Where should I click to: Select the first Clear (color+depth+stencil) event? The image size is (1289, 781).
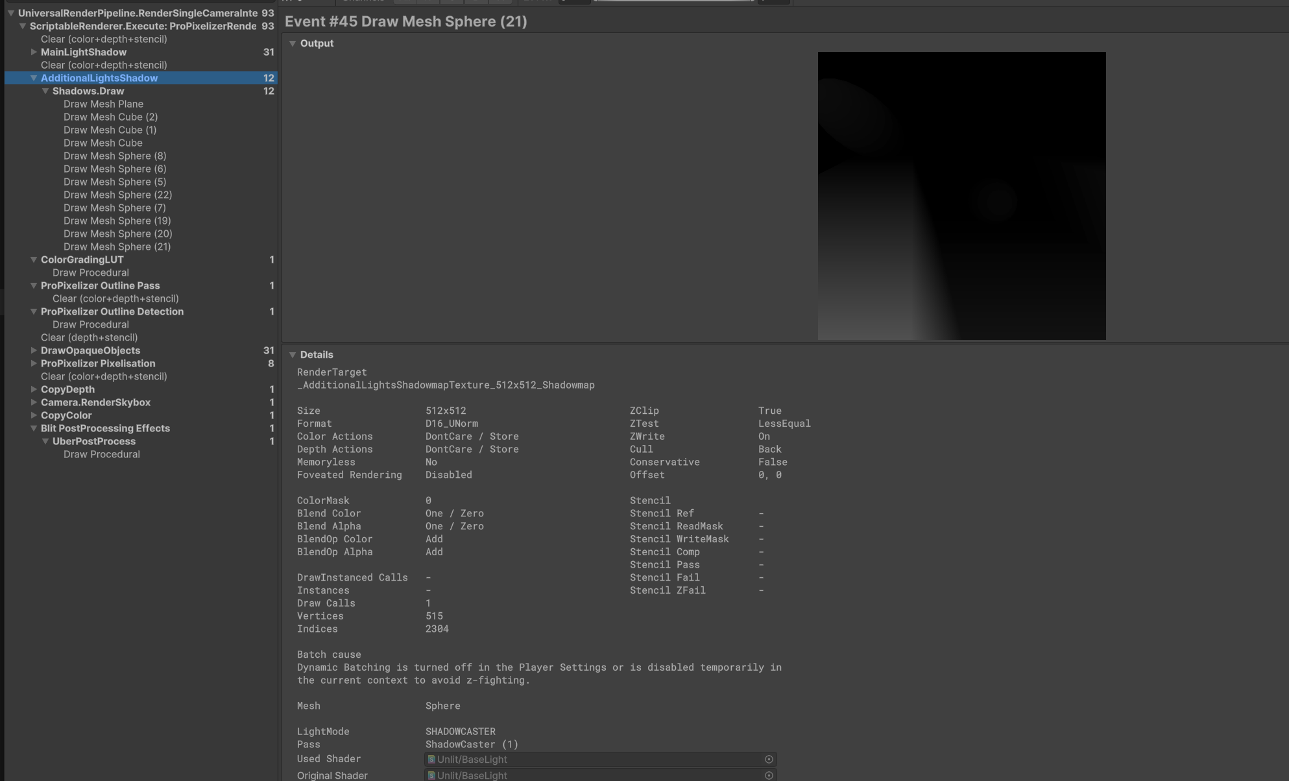pos(104,39)
